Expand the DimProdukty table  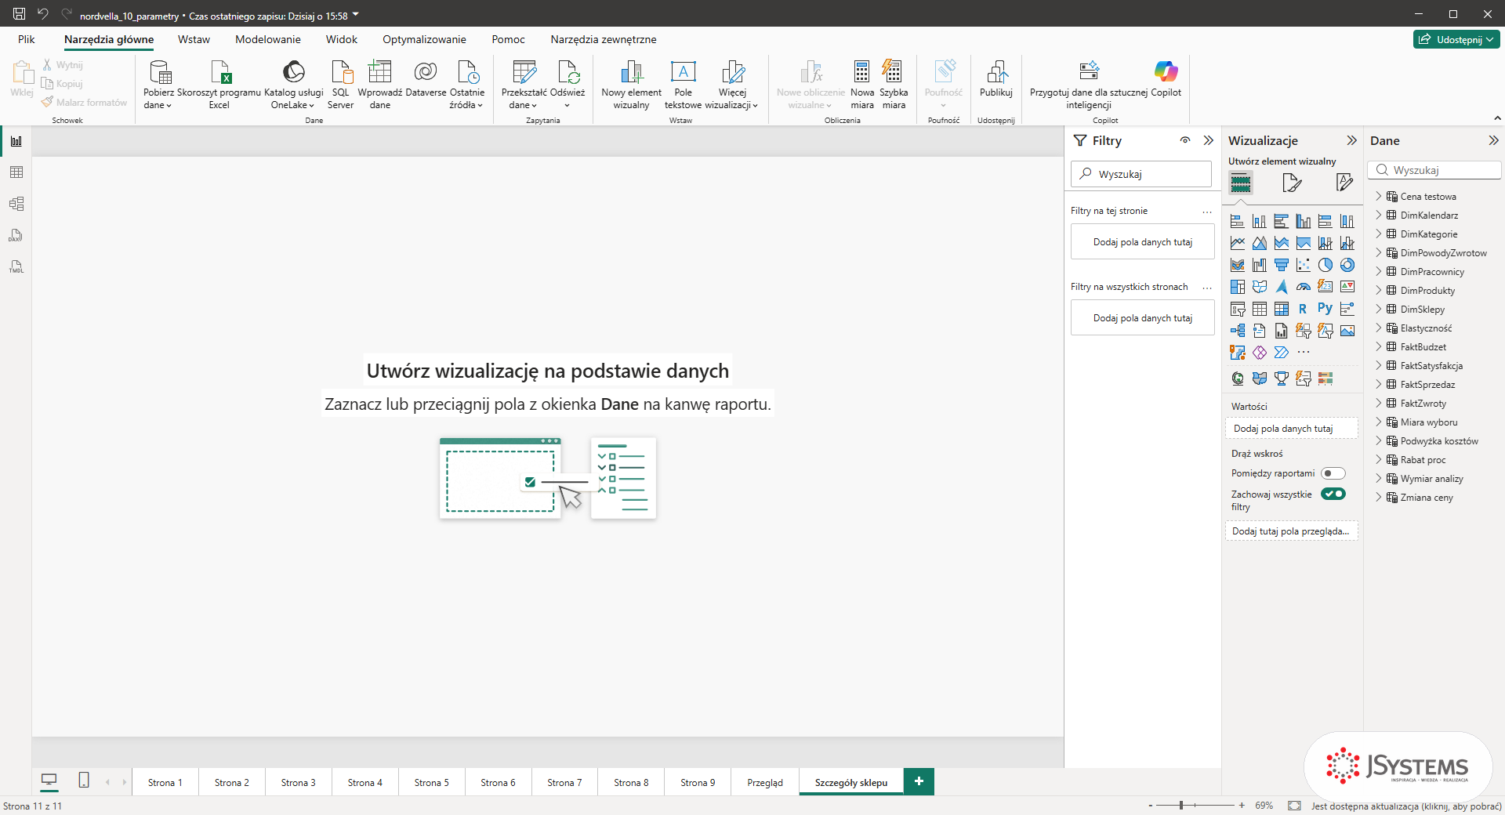(x=1379, y=290)
